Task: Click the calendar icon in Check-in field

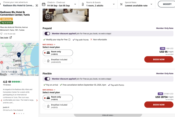Action: coord(44,4)
